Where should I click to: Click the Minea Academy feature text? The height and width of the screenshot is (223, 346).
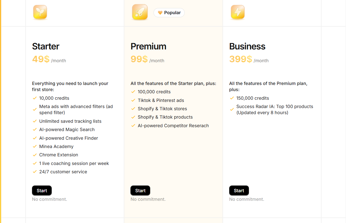tap(56, 146)
